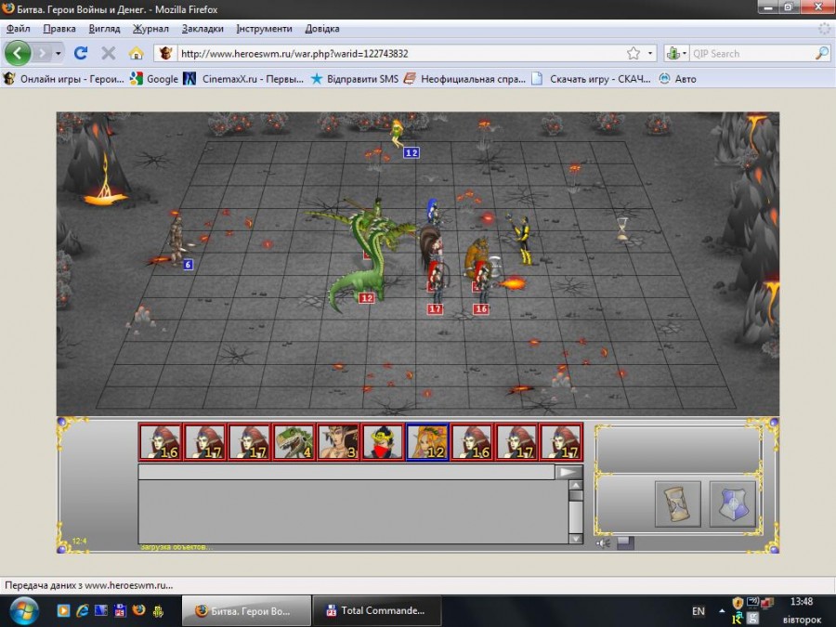Open the 'Скачать игру' bookmark
This screenshot has width=836, height=627.
[x=592, y=79]
